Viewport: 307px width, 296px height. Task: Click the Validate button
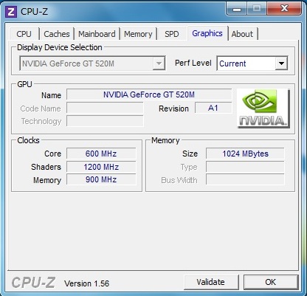coord(211,282)
